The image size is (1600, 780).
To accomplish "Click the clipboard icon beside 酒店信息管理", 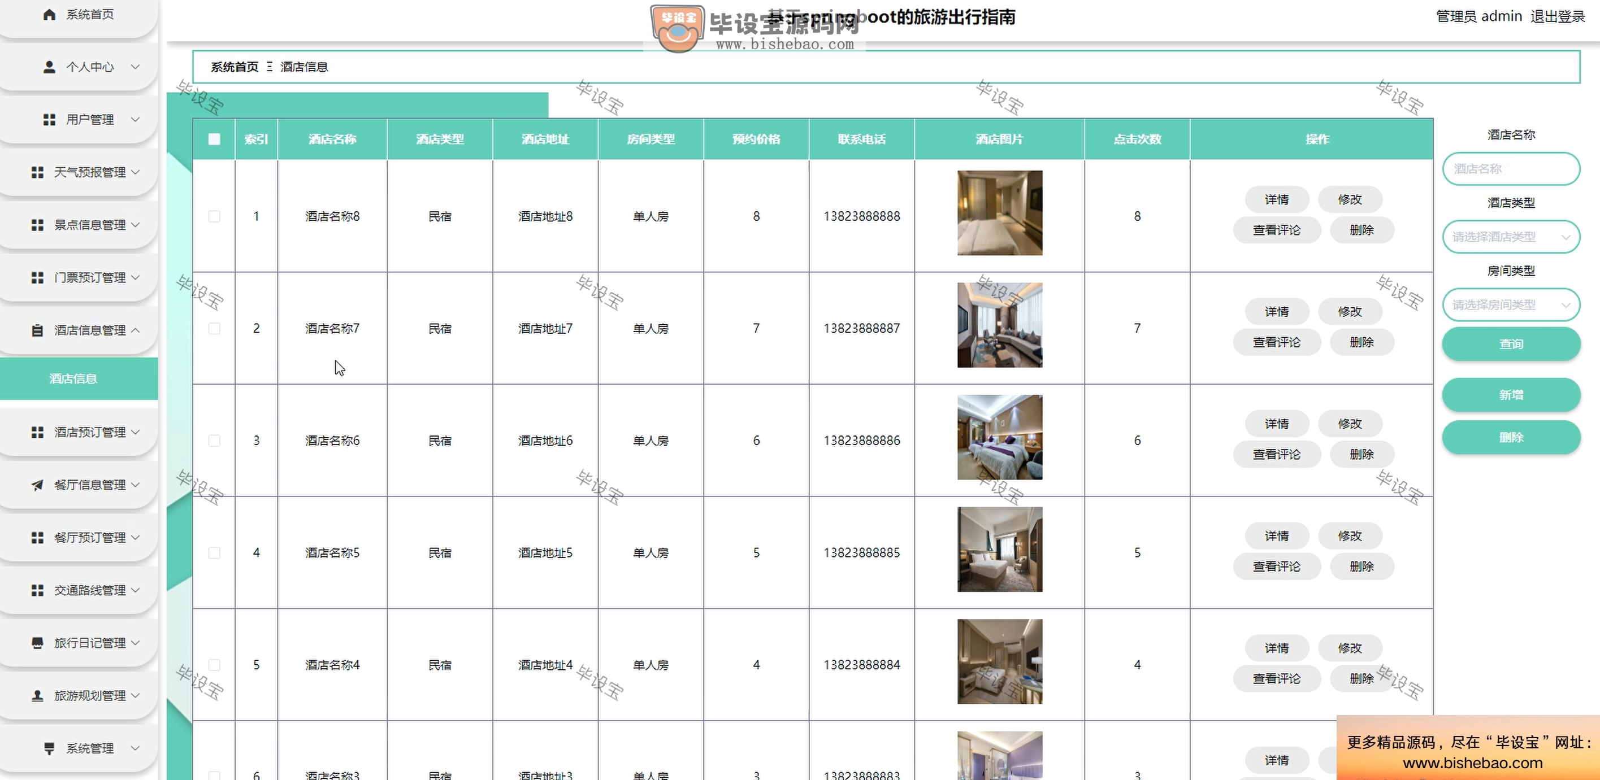I will click(37, 330).
